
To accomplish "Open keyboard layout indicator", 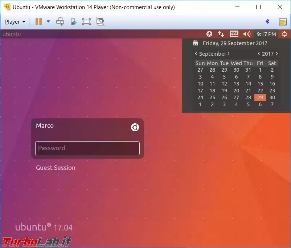I will pyautogui.click(x=234, y=34).
